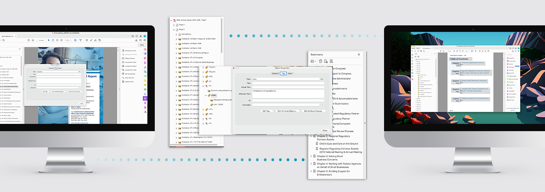This screenshot has height=192, width=545.
Task: Click the Close button on left monitor Accessibility toolbar
Action: [142, 45]
